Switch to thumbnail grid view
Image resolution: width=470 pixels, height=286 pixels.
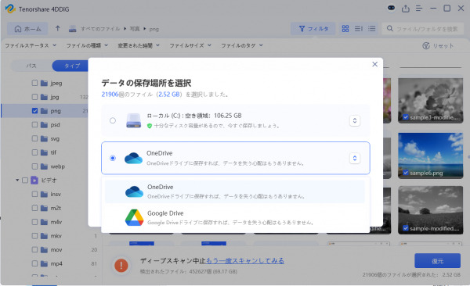tap(345, 29)
